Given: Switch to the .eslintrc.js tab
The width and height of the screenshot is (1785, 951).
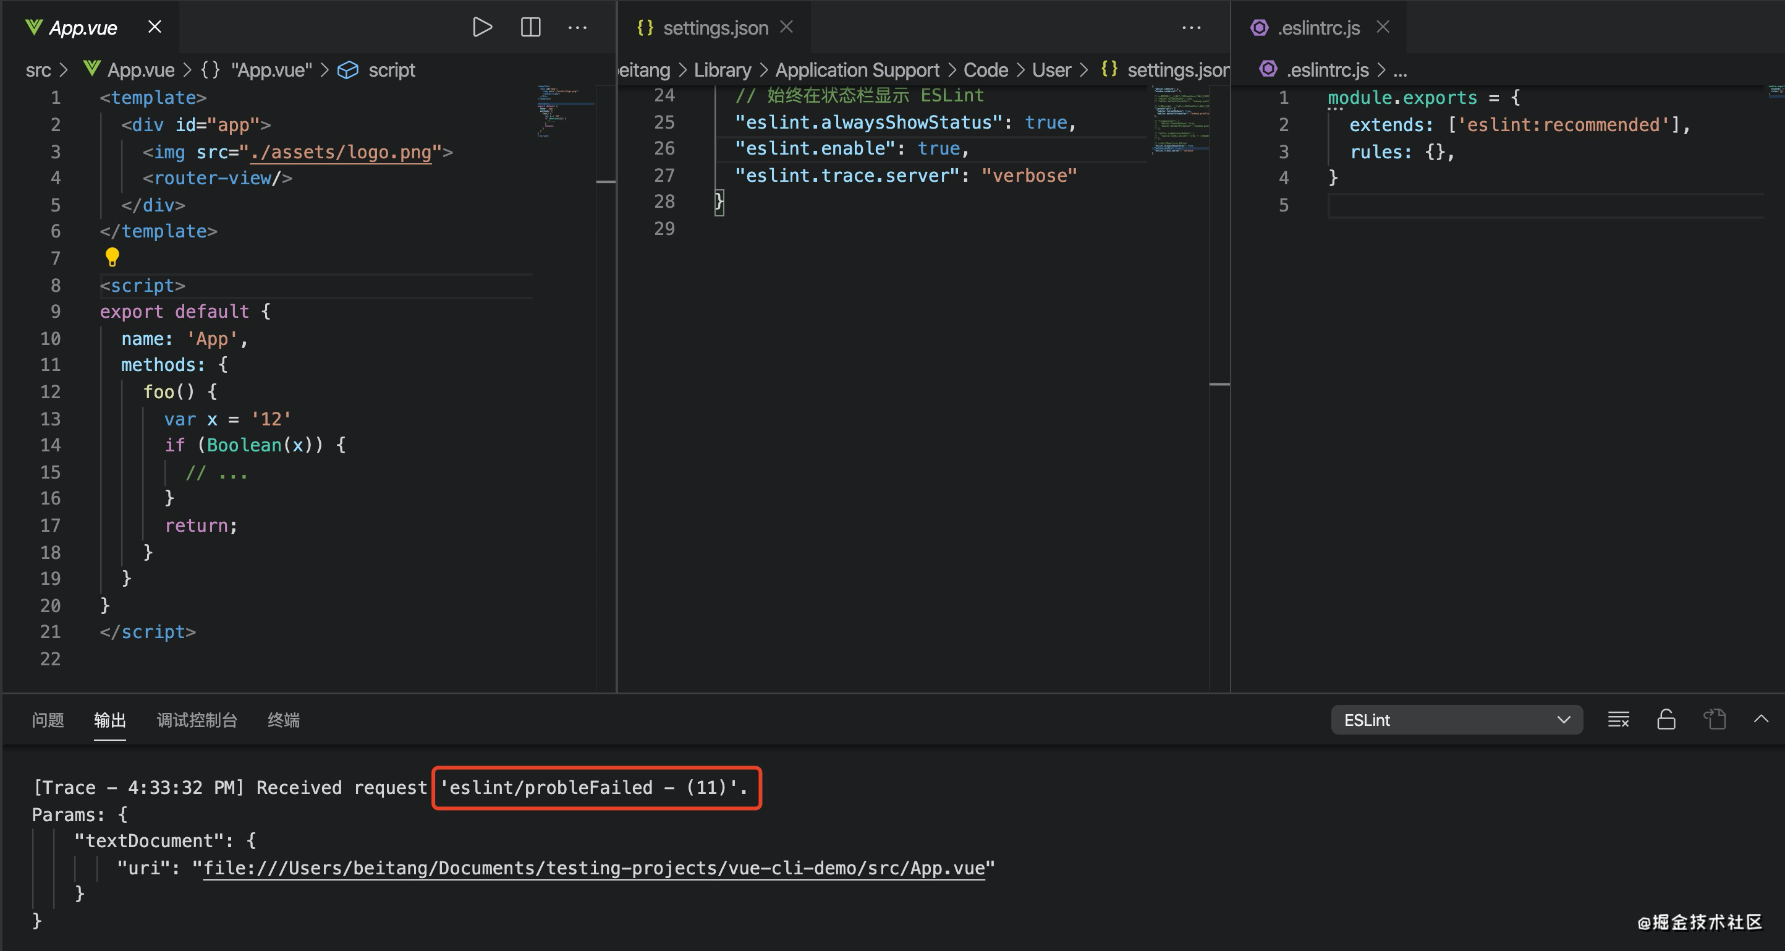Looking at the screenshot, I should (x=1318, y=28).
